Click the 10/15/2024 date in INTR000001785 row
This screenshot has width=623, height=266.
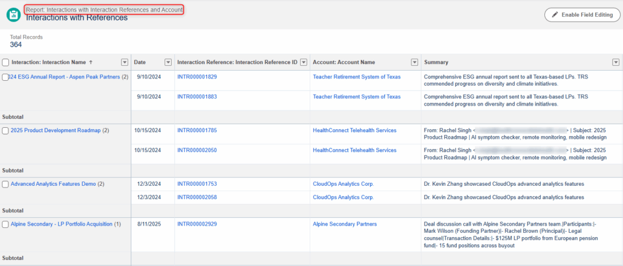[x=148, y=130]
